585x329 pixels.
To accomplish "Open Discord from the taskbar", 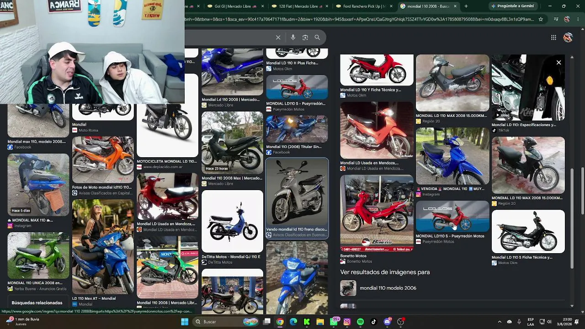I will pyautogui.click(x=388, y=322).
